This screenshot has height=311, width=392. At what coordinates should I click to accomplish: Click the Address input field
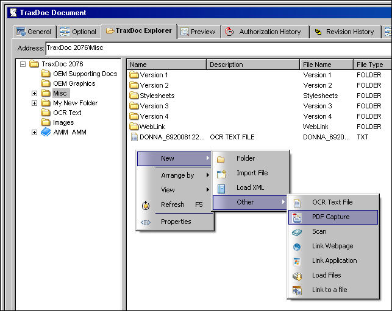pos(218,48)
